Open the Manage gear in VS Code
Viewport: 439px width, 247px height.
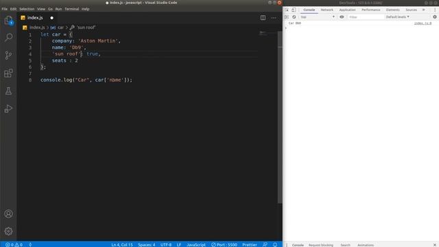point(8,231)
